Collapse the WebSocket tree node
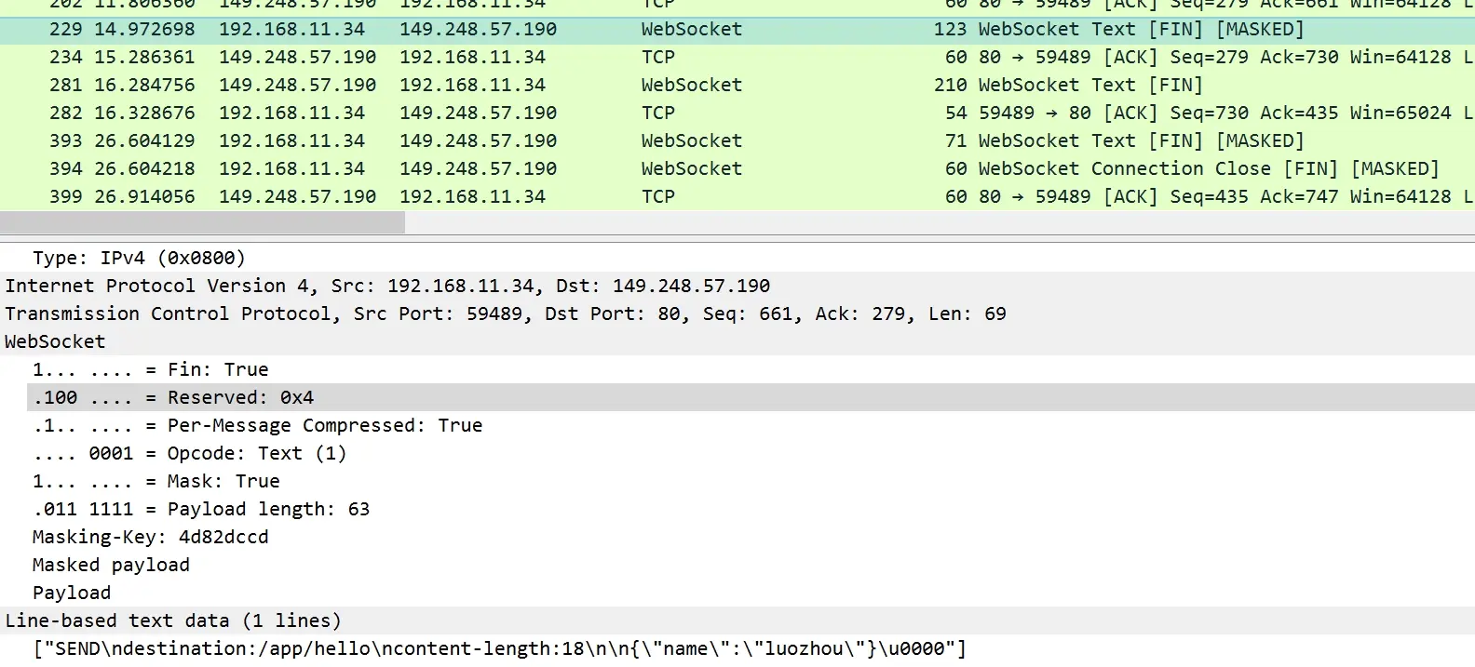This screenshot has width=1475, height=667. (x=737, y=341)
